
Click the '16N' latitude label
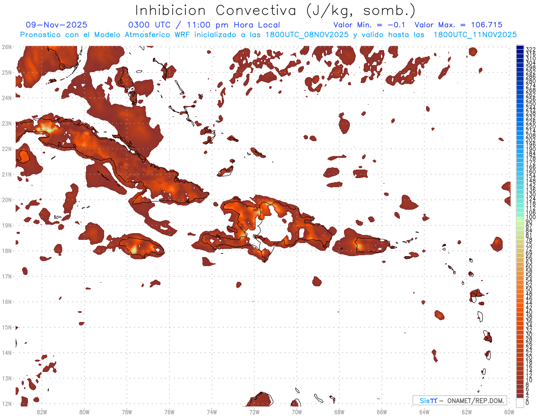6,302
